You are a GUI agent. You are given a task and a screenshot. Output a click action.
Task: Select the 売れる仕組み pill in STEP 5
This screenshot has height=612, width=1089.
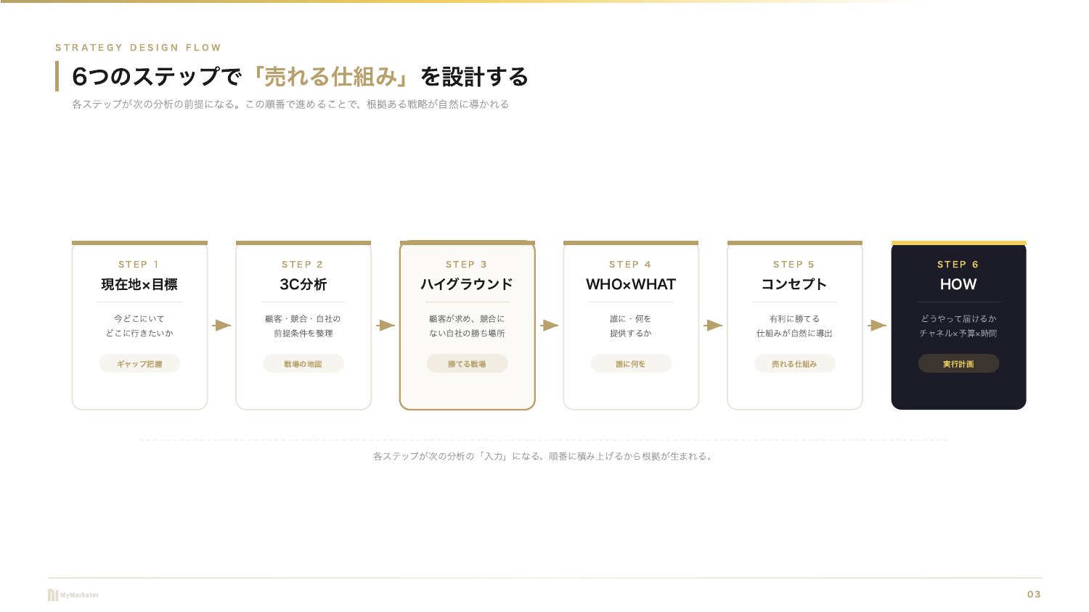point(794,364)
